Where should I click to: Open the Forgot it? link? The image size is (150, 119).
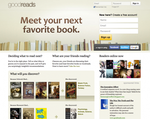tap(115, 7)
